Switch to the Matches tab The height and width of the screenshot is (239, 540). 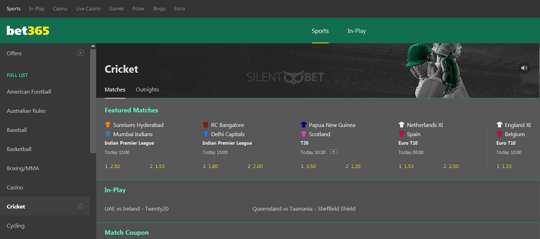tap(115, 90)
